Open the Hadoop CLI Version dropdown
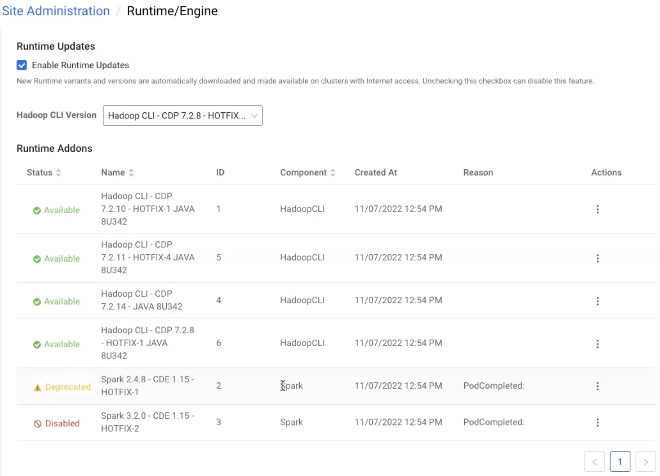The width and height of the screenshot is (660, 476). point(183,115)
